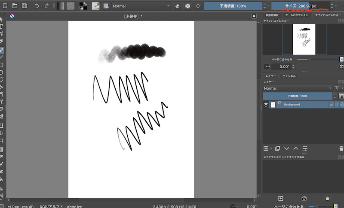The height and width of the screenshot is (208, 344).
Task: Open layer properties via the sliders icon
Action: 305,148
